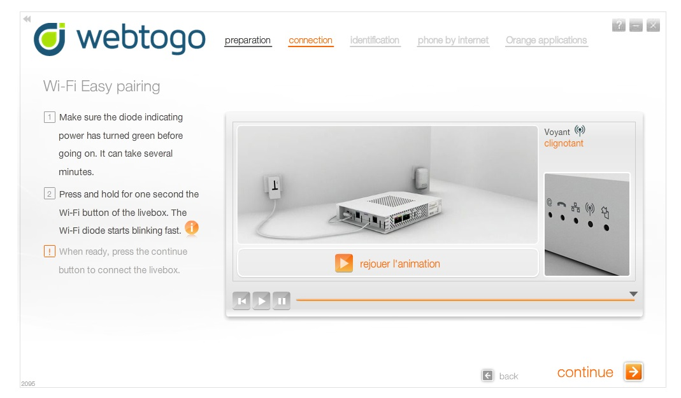Pause the animation

(x=282, y=301)
